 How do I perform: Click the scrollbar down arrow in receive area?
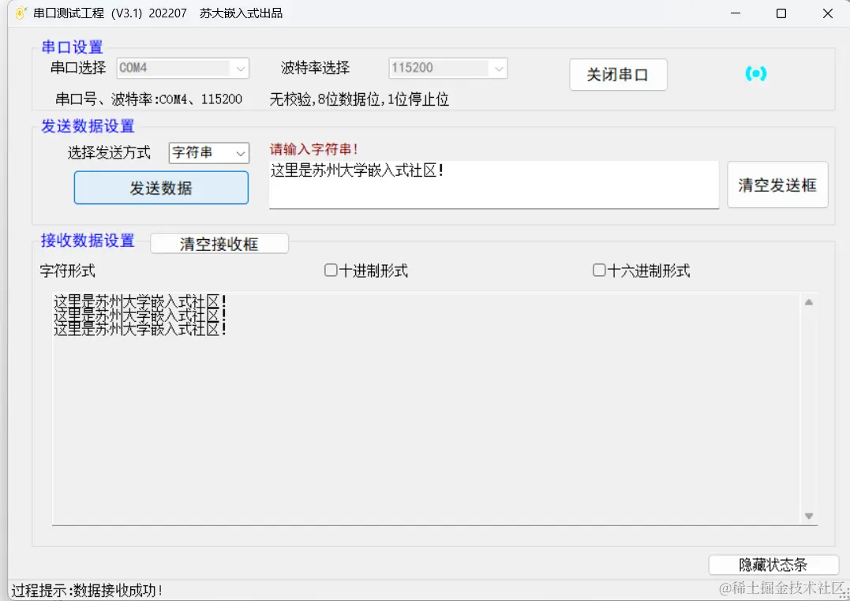click(808, 516)
